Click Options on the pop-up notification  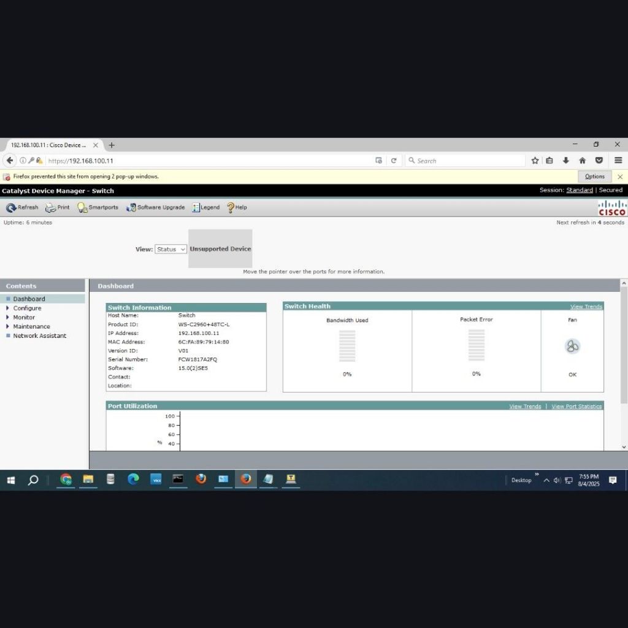(594, 177)
